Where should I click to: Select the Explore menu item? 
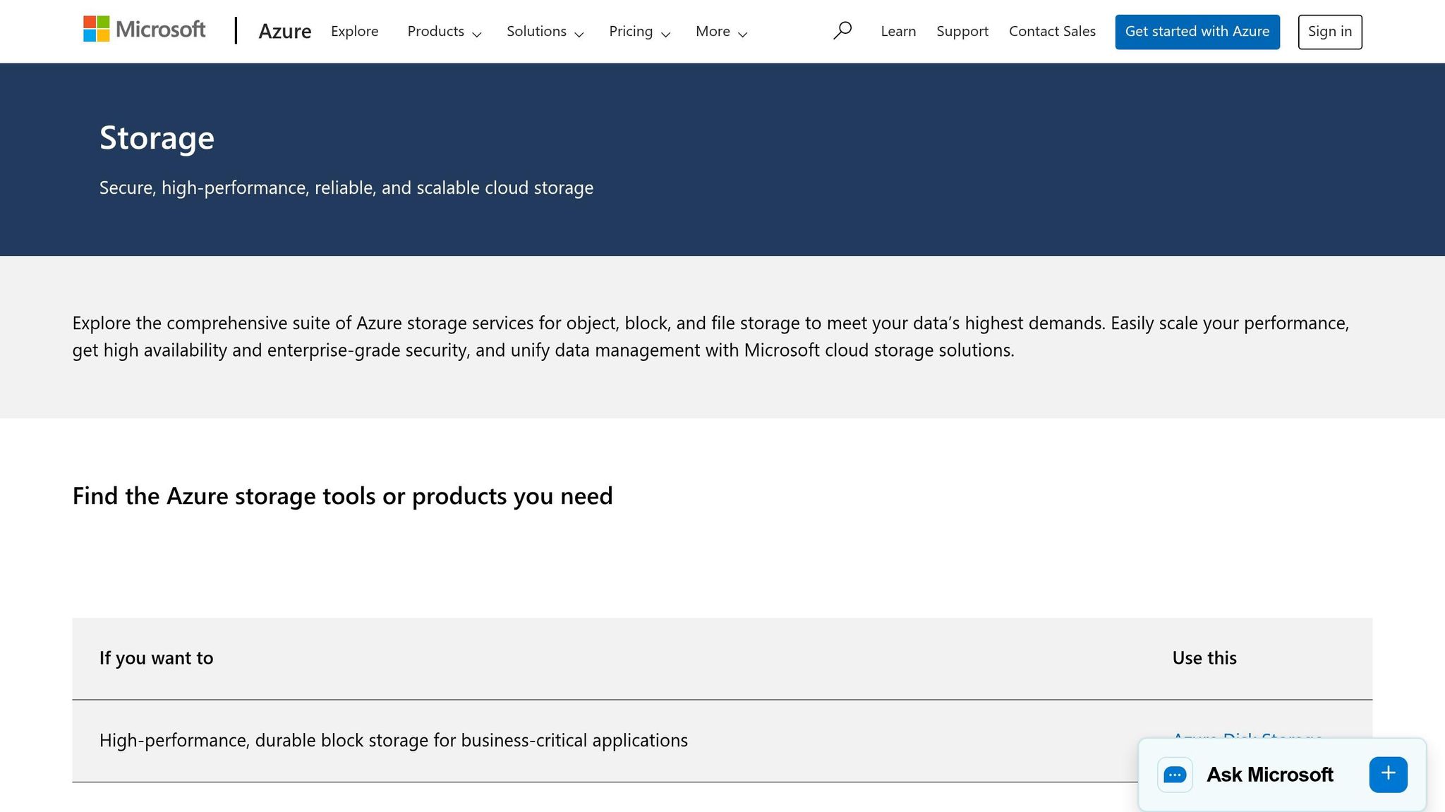[x=354, y=31]
